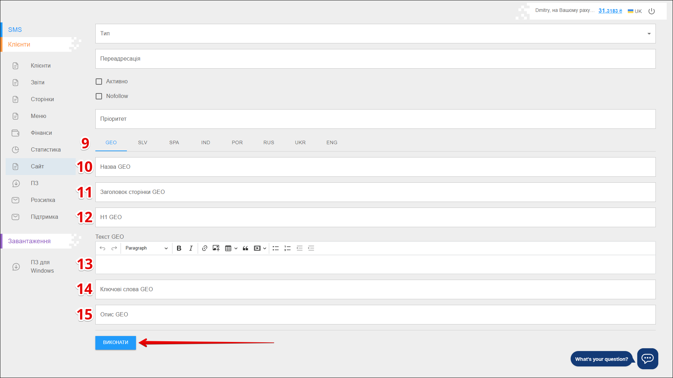
Task: Click the editor undo arrow
Action: pyautogui.click(x=102, y=248)
